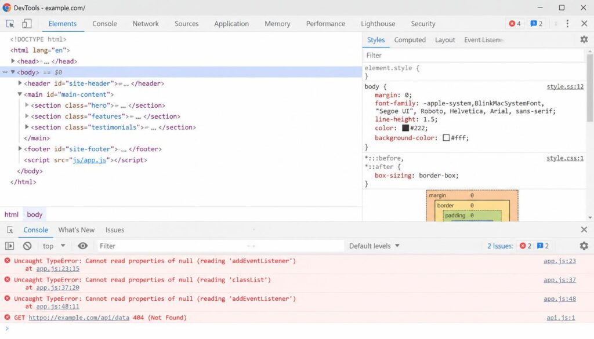Open the Styles pane settings gear

click(x=584, y=39)
